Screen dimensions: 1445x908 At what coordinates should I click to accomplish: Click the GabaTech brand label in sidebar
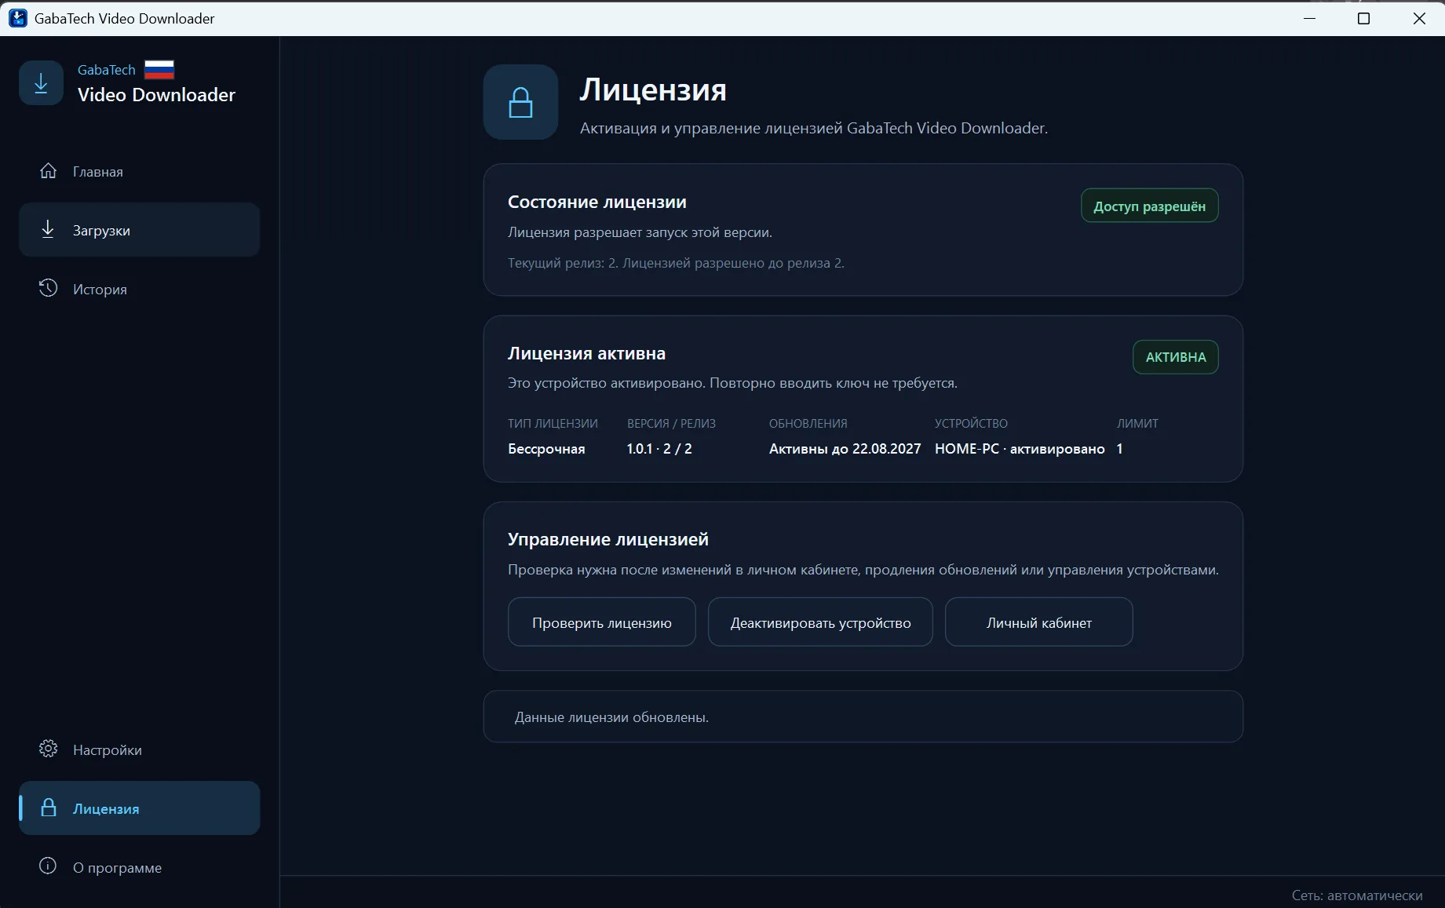pyautogui.click(x=107, y=70)
